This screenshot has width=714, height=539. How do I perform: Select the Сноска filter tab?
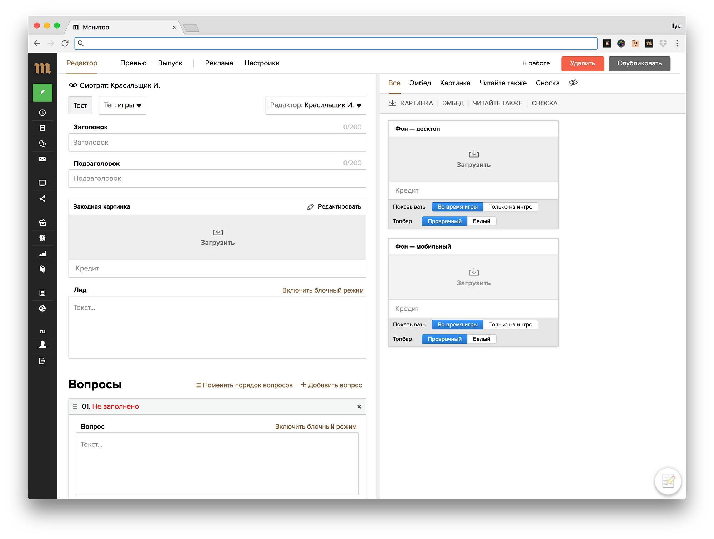point(548,83)
